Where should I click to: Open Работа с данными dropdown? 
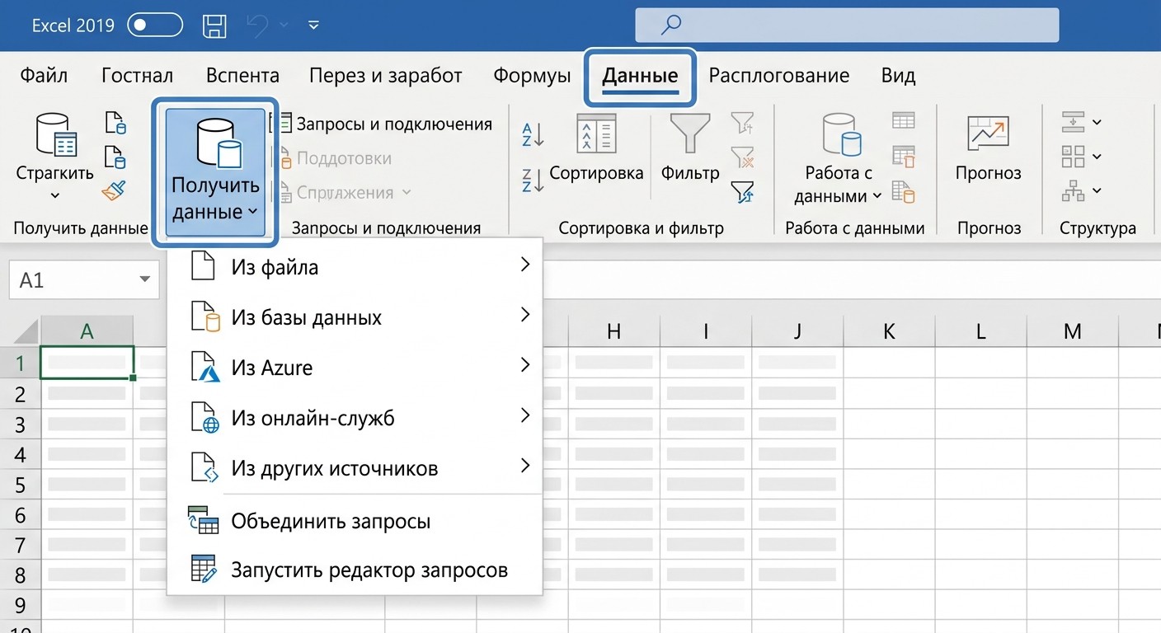tap(839, 159)
